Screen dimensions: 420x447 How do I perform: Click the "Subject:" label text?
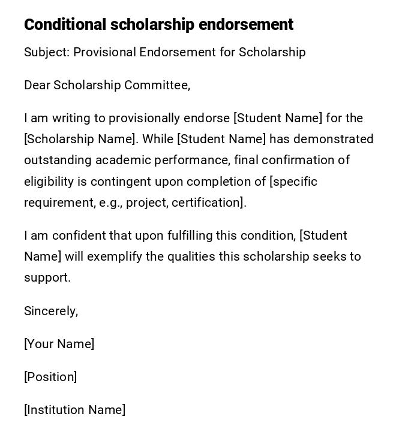pos(47,52)
